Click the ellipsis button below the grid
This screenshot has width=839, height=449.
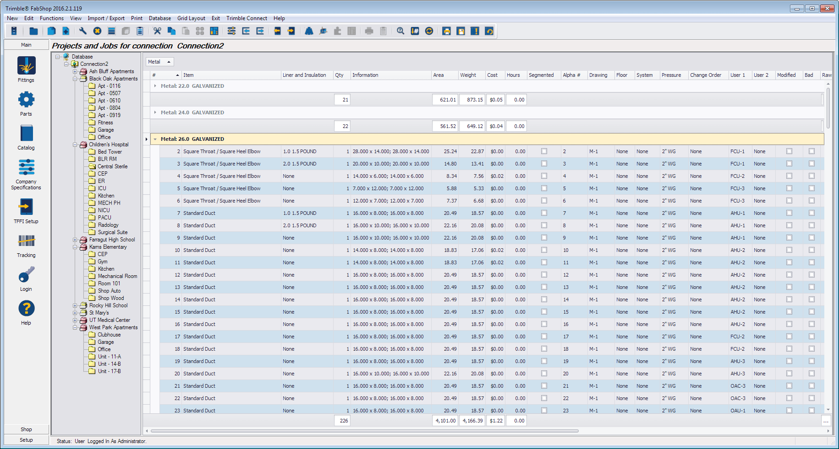click(826, 421)
